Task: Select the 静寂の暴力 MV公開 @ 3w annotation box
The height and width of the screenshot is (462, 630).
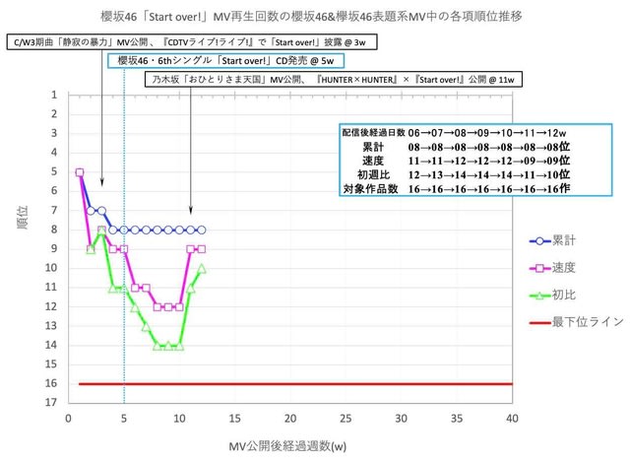Action: (192, 41)
